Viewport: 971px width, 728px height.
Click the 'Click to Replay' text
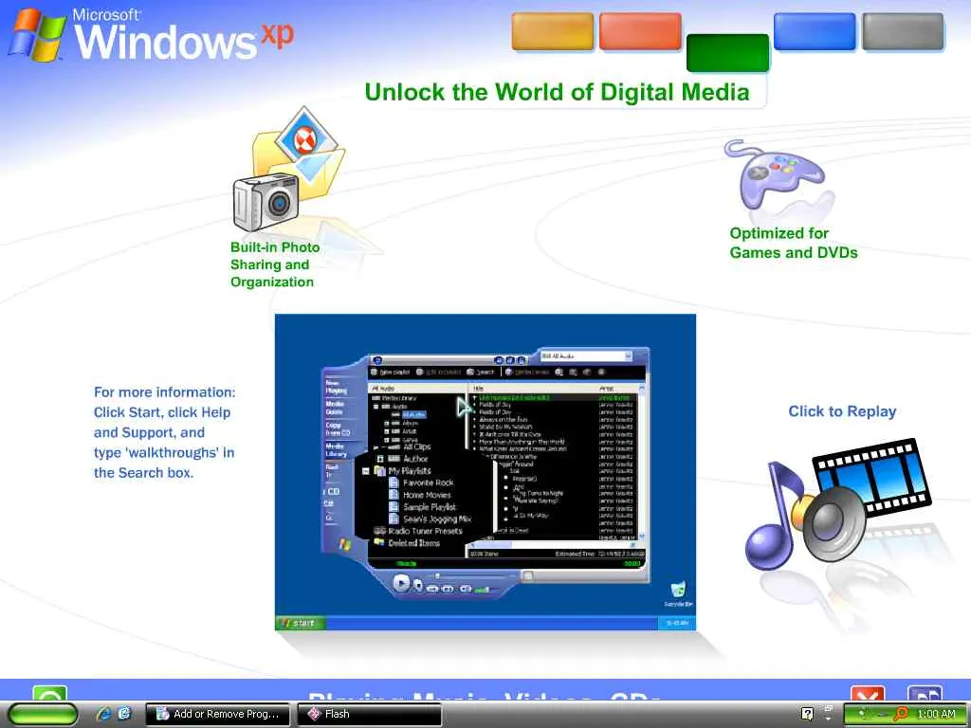point(842,411)
